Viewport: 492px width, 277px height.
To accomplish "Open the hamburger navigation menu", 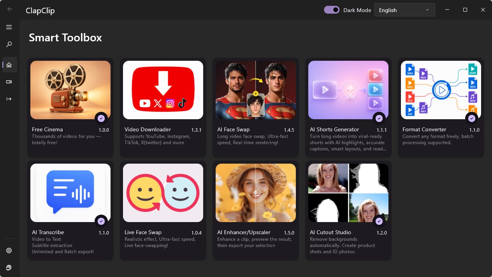I will click(9, 27).
